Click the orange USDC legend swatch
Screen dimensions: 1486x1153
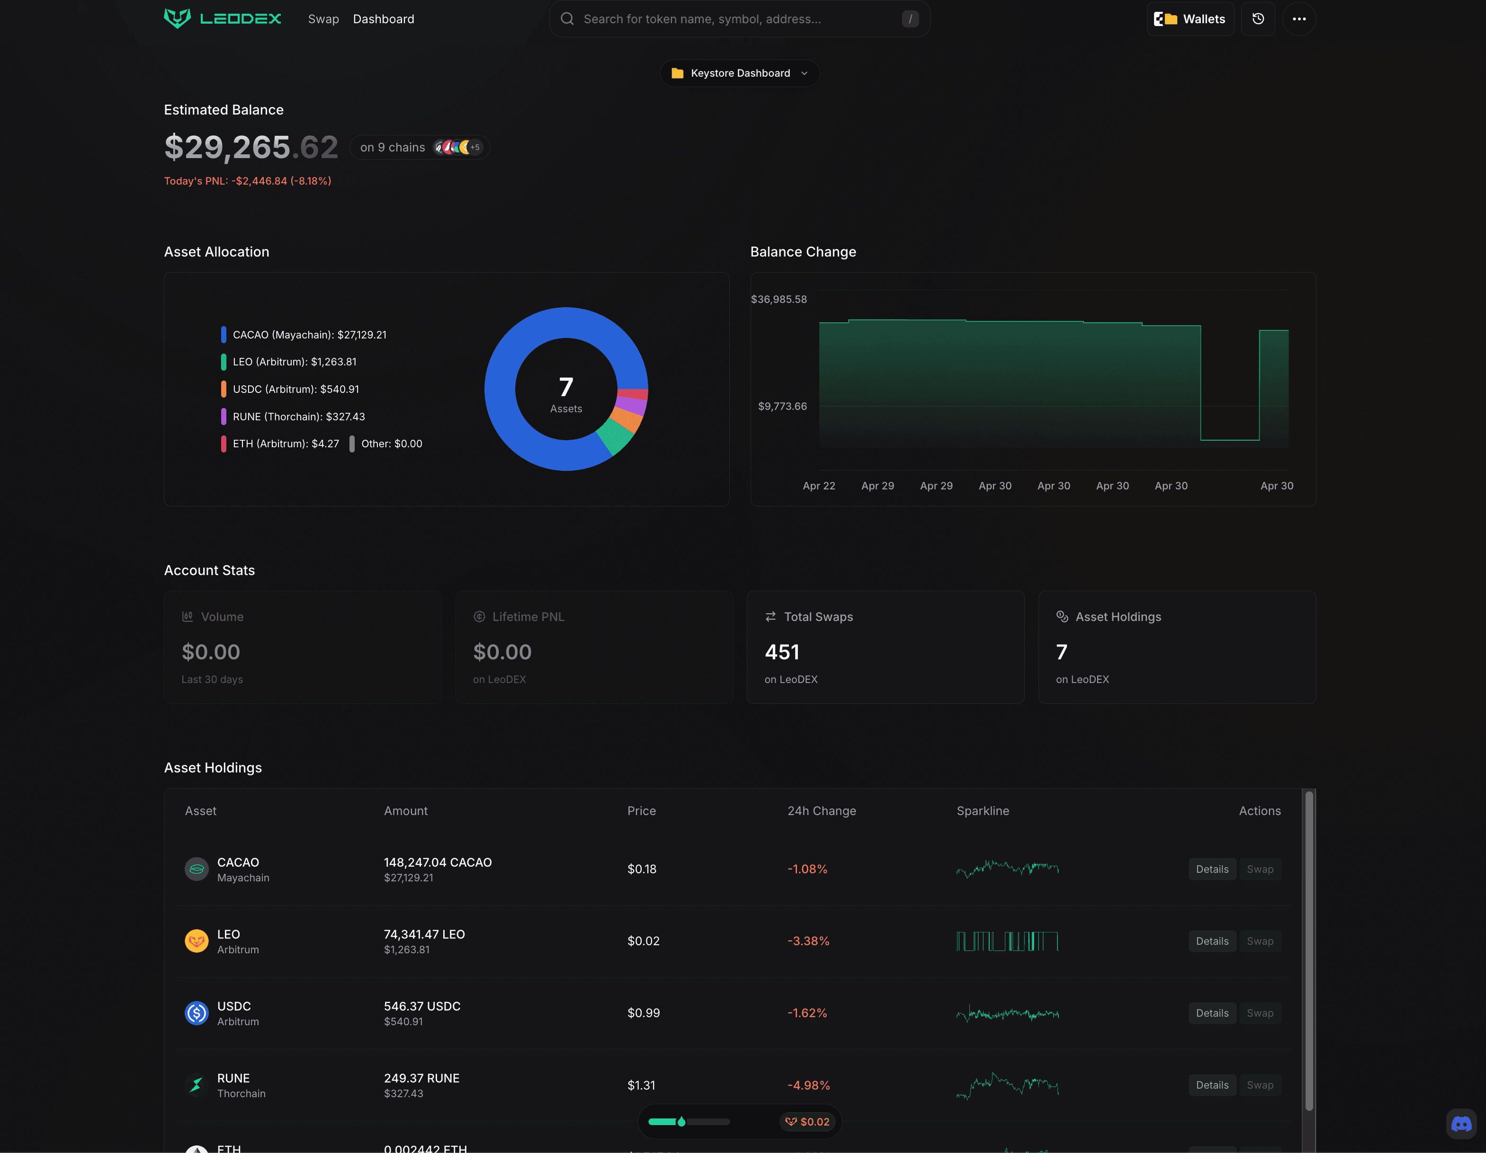[x=223, y=389]
